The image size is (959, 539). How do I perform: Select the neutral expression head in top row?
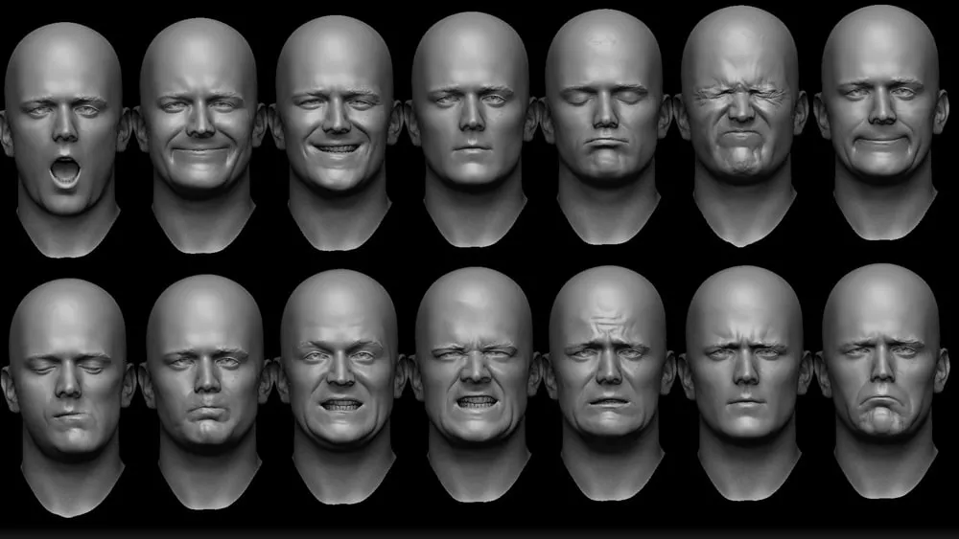click(x=471, y=120)
